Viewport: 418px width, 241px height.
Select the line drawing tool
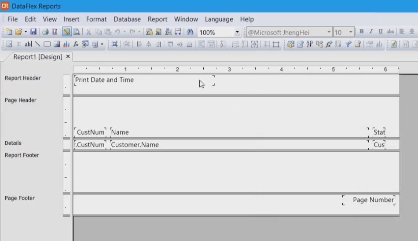[x=38, y=44]
